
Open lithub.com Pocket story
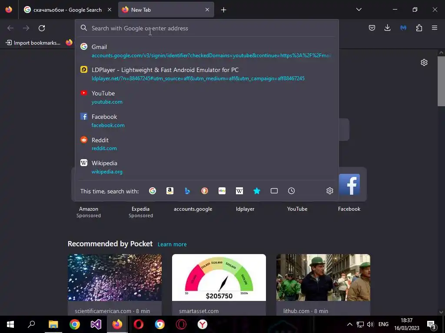[x=323, y=285]
